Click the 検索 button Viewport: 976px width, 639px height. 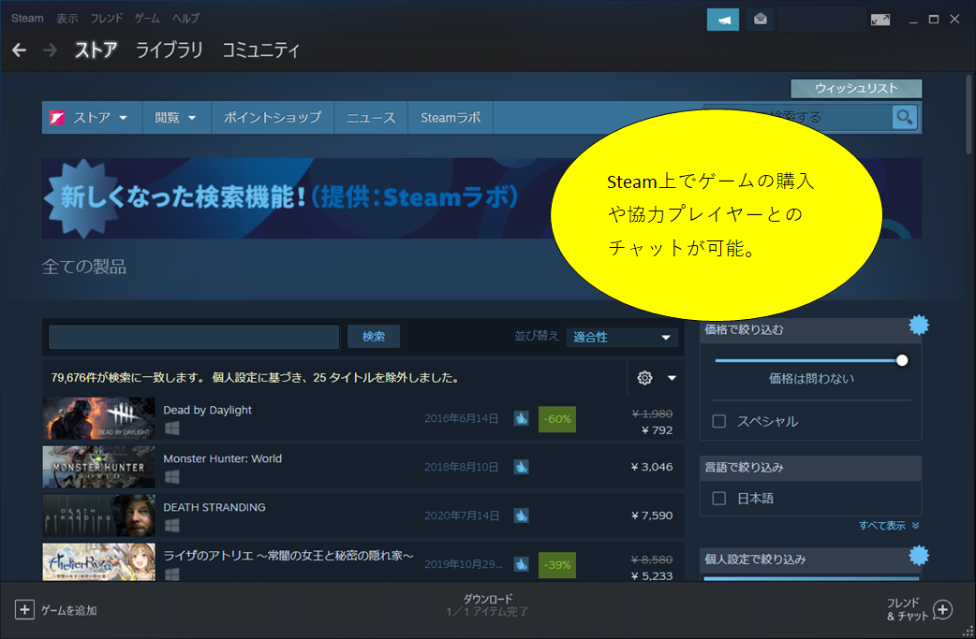[374, 336]
